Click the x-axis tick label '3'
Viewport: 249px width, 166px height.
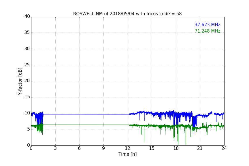pyautogui.click(x=55, y=148)
